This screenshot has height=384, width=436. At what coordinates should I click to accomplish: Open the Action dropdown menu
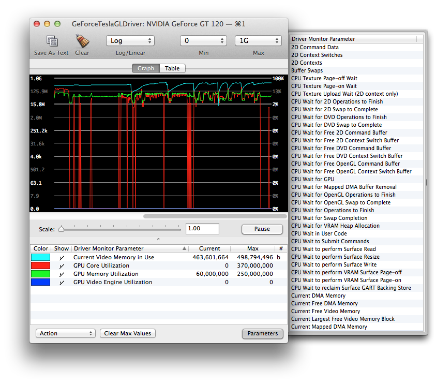click(x=66, y=333)
